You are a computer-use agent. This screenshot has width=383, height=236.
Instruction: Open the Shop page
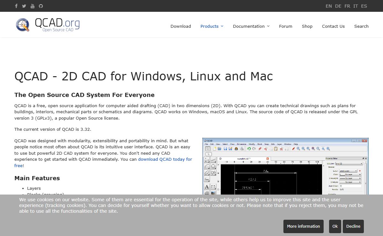tap(307, 26)
